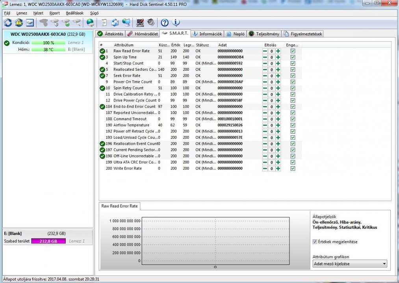Click the Kondíció 100 % health bar
Screen dimensions: 399x283
[x=48, y=43]
